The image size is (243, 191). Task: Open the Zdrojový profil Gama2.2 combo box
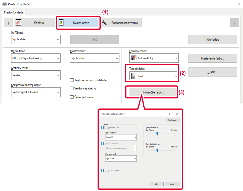tap(121, 137)
